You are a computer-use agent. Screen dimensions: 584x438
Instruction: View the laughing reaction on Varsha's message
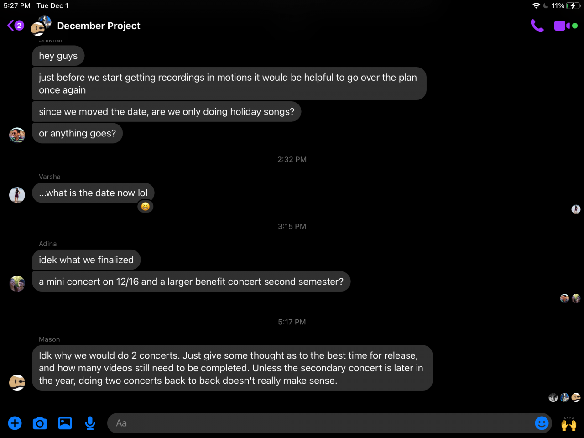click(145, 207)
